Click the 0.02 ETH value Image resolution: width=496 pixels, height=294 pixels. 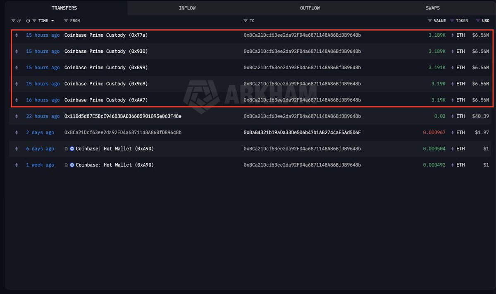pyautogui.click(x=440, y=116)
